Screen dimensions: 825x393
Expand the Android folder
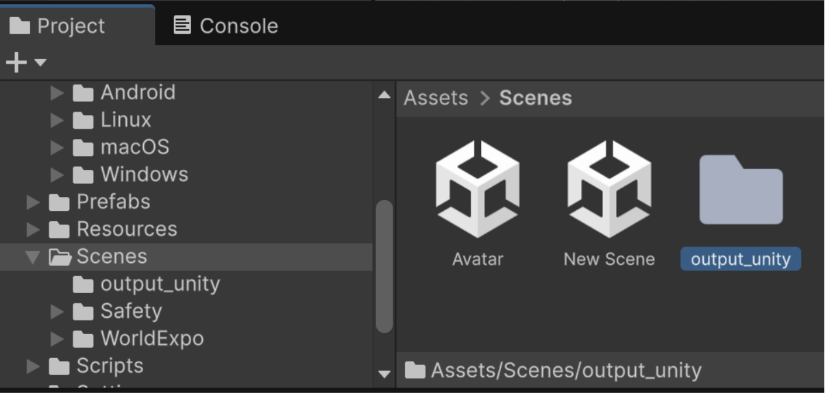click(x=58, y=92)
